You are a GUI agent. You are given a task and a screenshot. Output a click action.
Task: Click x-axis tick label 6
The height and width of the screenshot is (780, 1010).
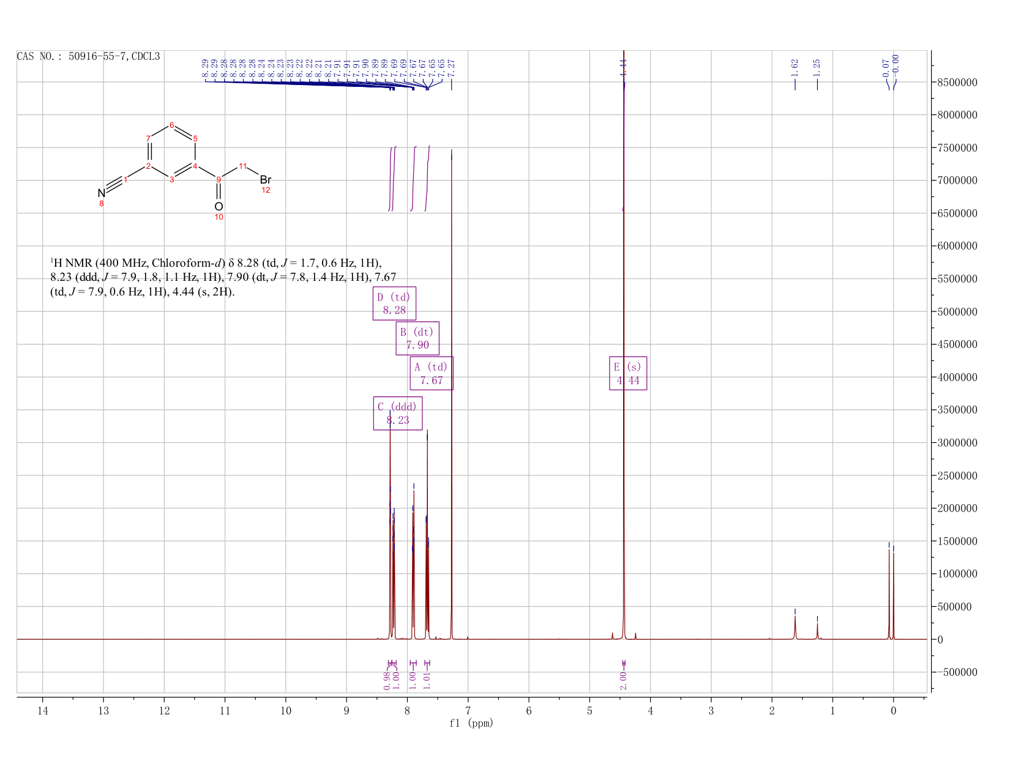click(529, 711)
